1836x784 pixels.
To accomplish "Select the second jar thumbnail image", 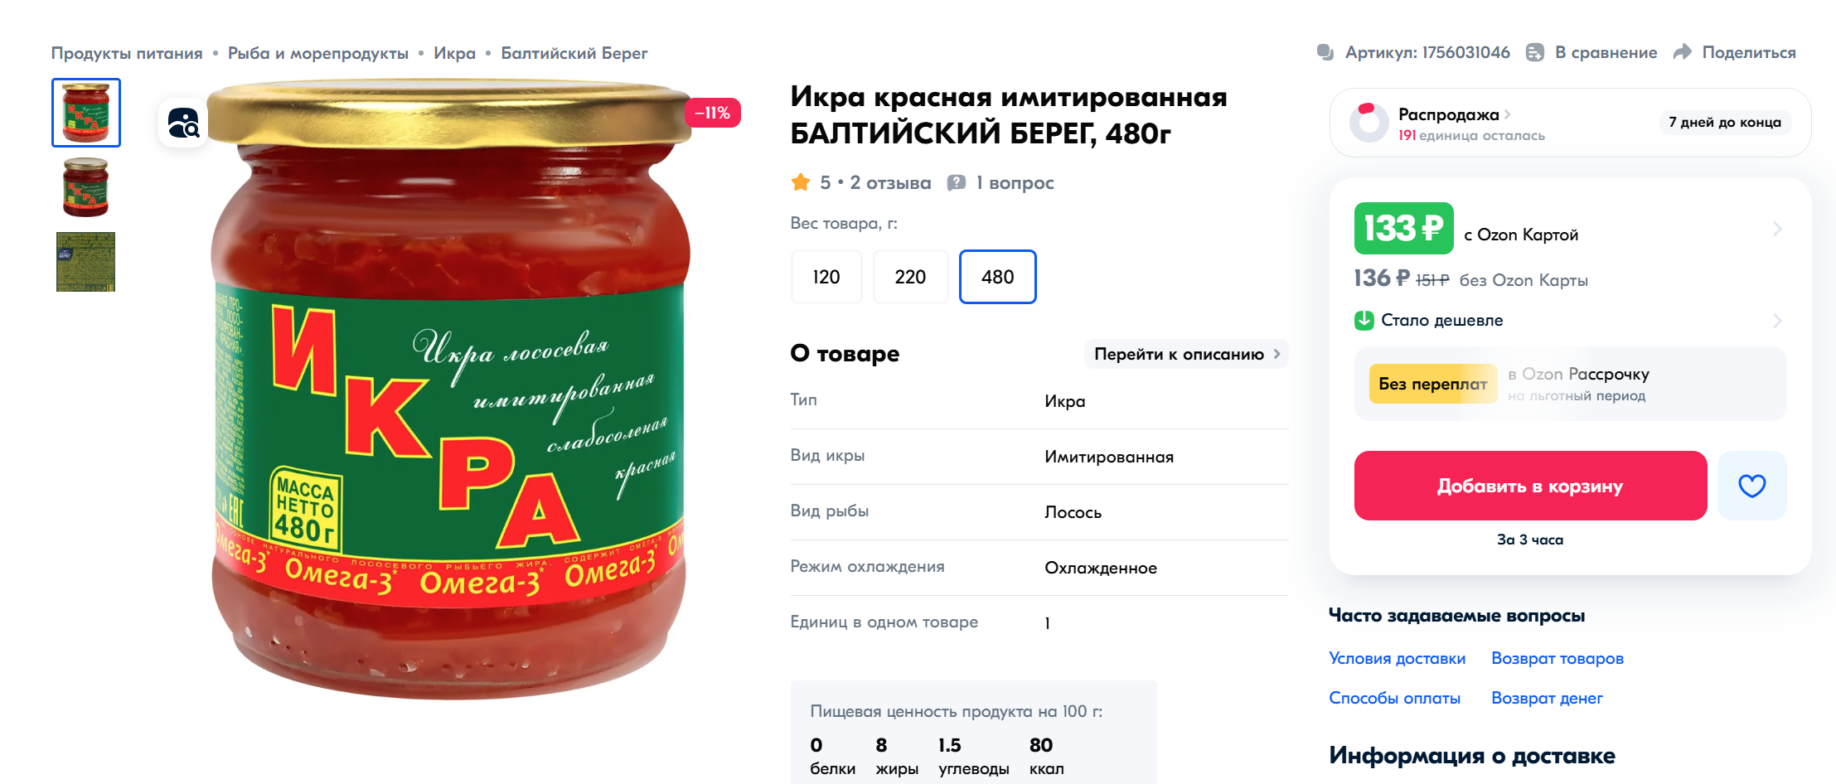I will pos(85,187).
